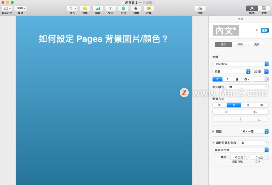
Task: Insert a chart with 圖表 icon
Action: [98, 8]
